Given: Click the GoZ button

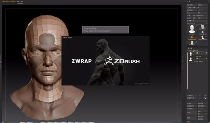Looking at the screenshot, I should pos(189,18).
